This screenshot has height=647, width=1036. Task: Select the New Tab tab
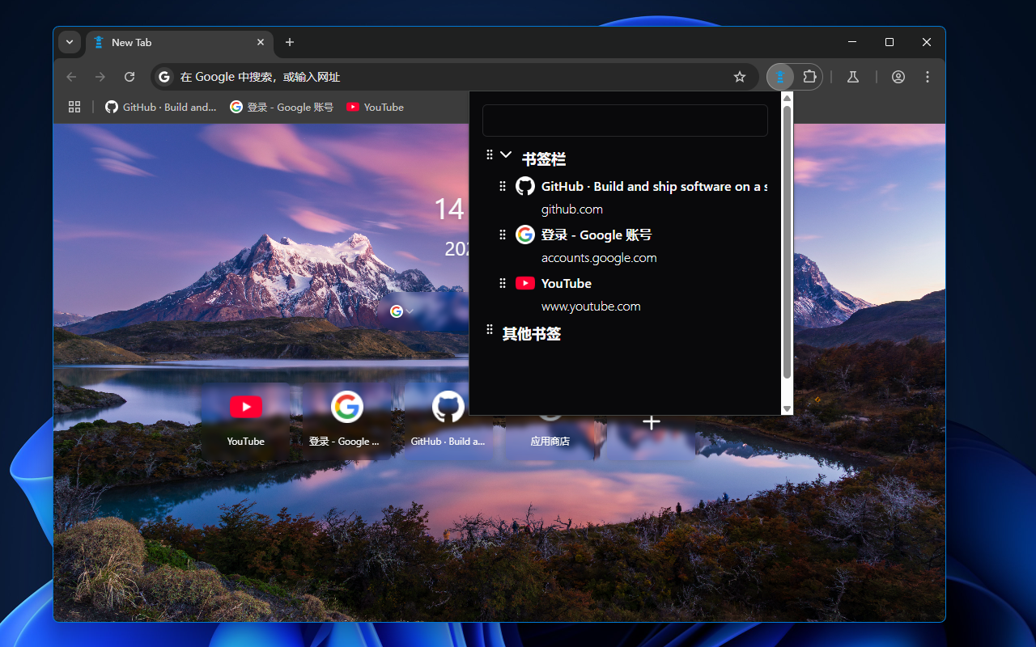click(x=180, y=42)
